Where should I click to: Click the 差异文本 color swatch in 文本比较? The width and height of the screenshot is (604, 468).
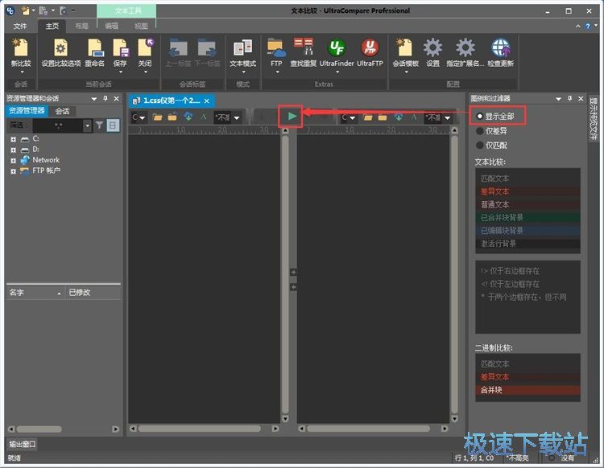pyautogui.click(x=527, y=191)
